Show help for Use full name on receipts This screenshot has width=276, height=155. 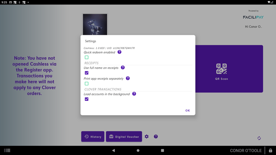pyautogui.click(x=123, y=67)
